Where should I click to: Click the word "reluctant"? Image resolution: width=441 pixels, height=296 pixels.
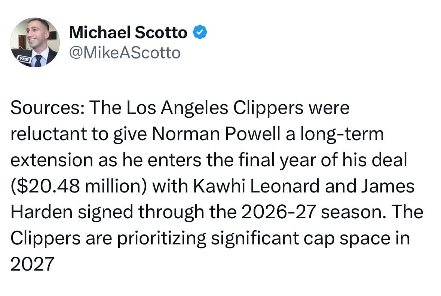(x=48, y=134)
